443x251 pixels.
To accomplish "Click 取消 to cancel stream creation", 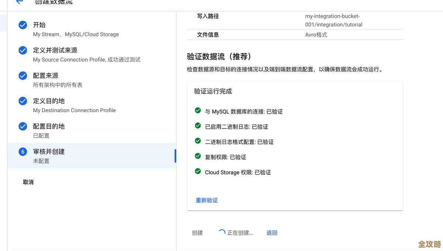I will [28, 182].
